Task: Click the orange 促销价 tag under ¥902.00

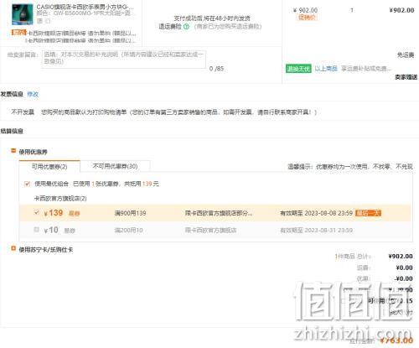Action: tap(307, 18)
